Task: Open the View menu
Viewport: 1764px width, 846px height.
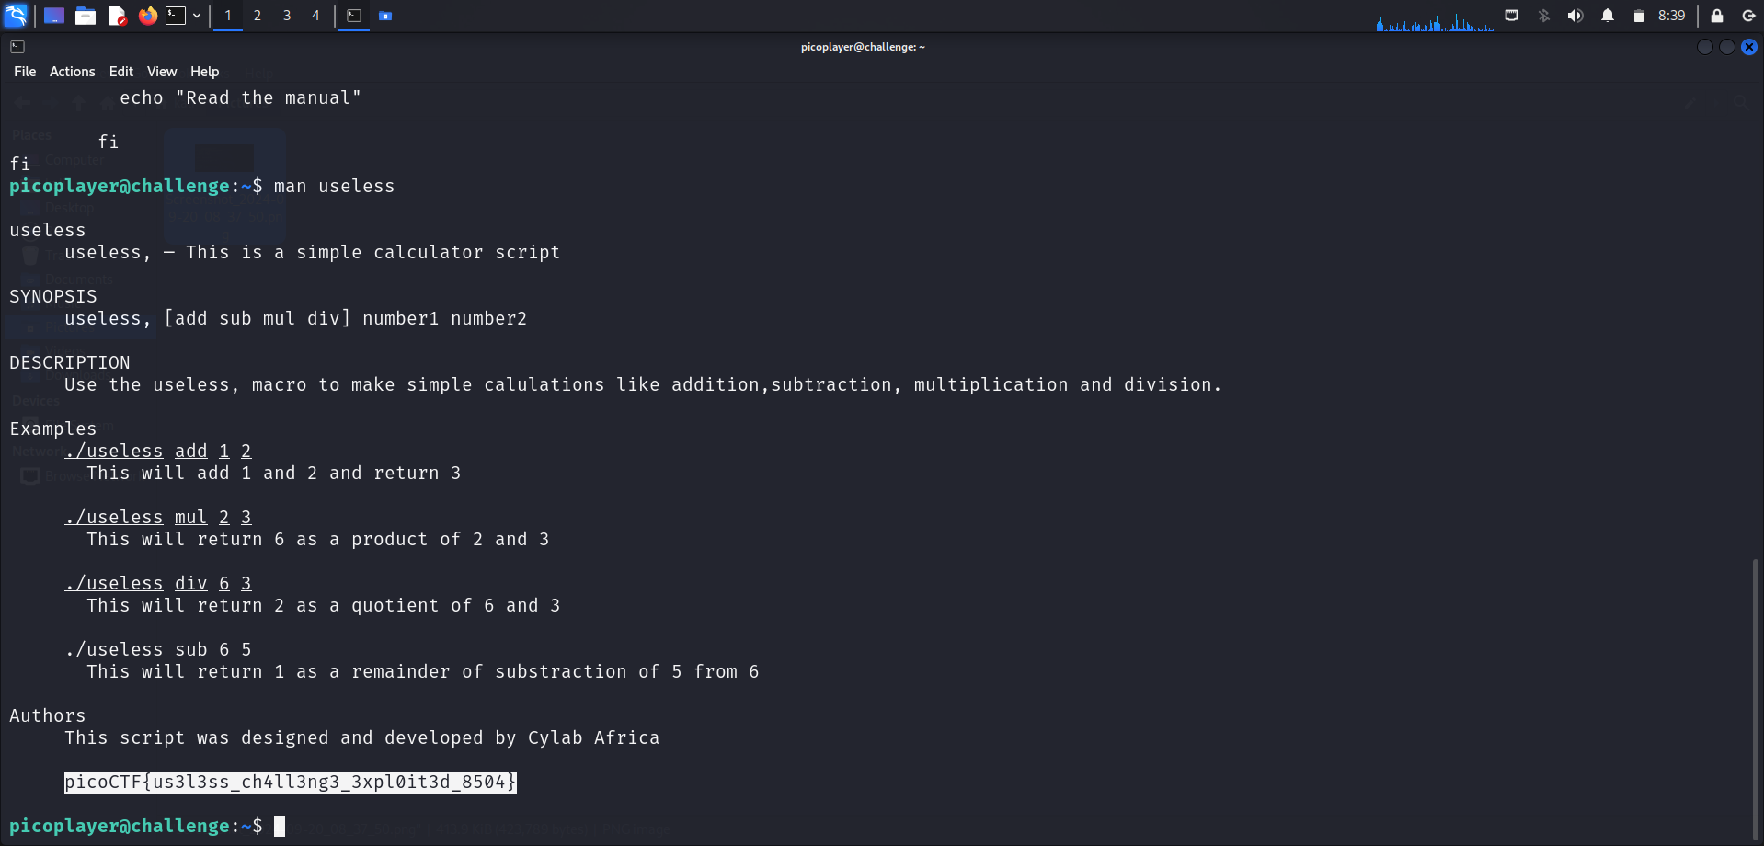Action: point(161,72)
